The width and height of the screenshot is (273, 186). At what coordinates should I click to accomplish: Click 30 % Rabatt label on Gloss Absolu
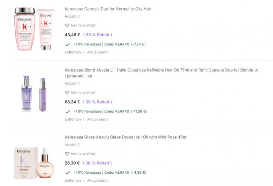[97, 163]
